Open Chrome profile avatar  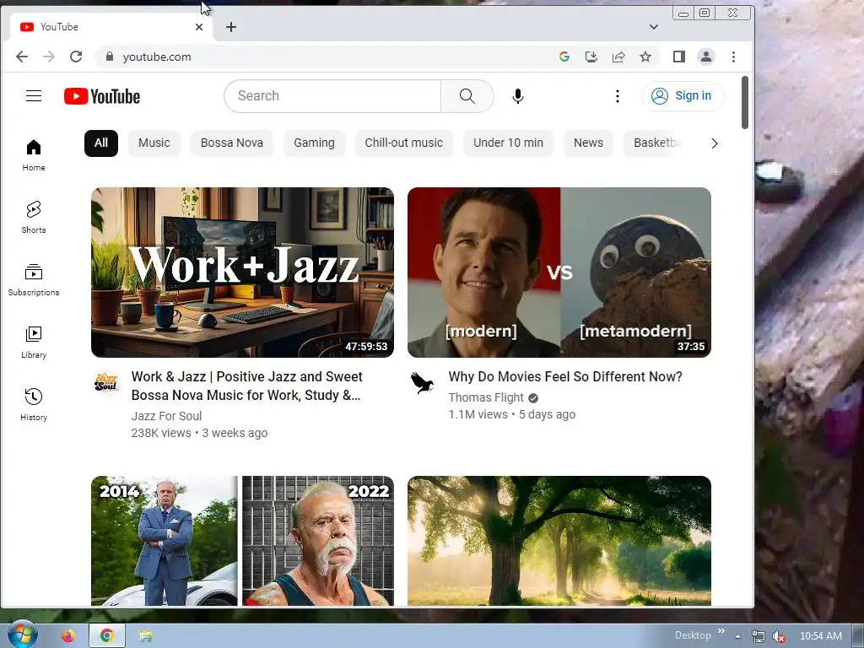click(706, 57)
